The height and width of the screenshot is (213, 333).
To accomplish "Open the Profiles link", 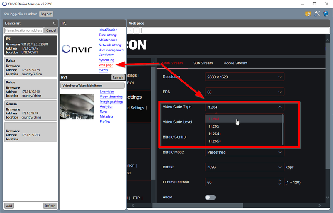I will (105, 121).
